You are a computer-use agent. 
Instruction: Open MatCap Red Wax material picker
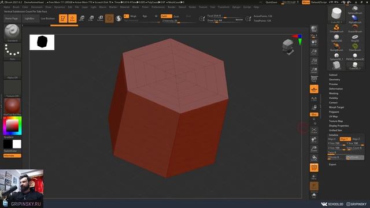[x=12, y=106]
